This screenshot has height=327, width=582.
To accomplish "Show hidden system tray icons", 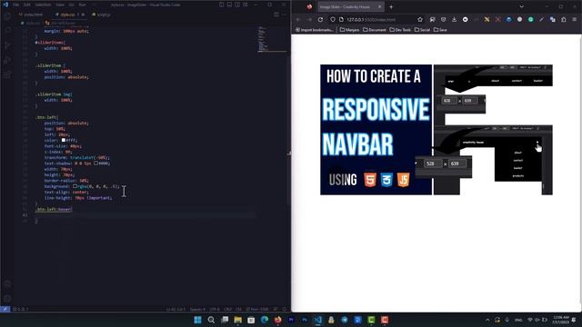I will click(487, 320).
